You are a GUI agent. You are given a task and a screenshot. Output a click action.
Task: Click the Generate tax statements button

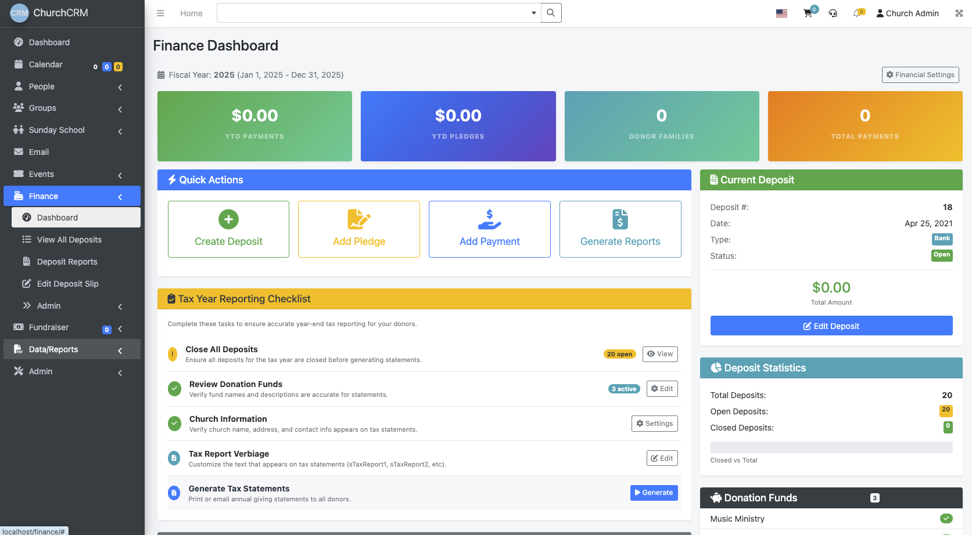coord(654,492)
